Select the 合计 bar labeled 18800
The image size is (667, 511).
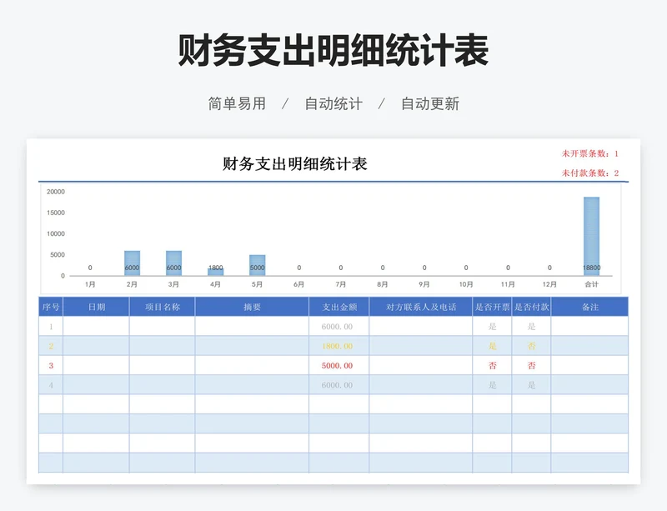click(x=591, y=236)
